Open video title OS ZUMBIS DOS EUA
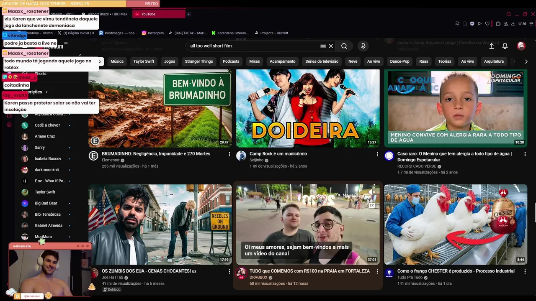 [x=149, y=271]
